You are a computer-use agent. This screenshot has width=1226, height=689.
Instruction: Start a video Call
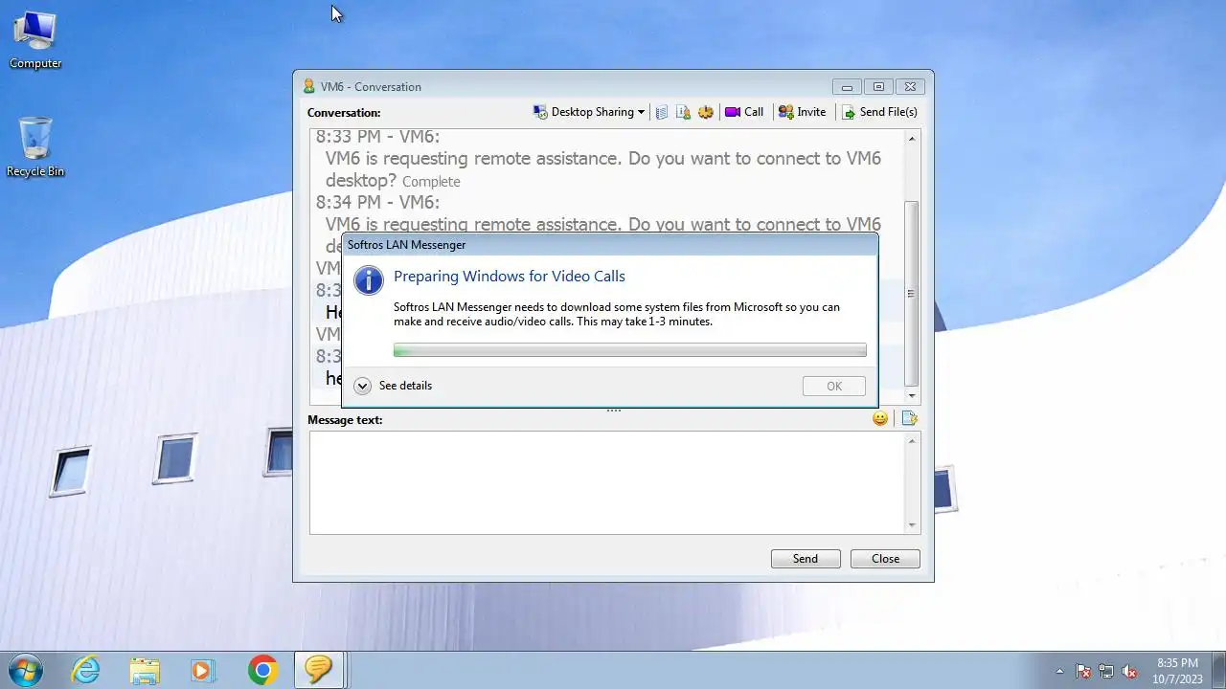coord(744,112)
